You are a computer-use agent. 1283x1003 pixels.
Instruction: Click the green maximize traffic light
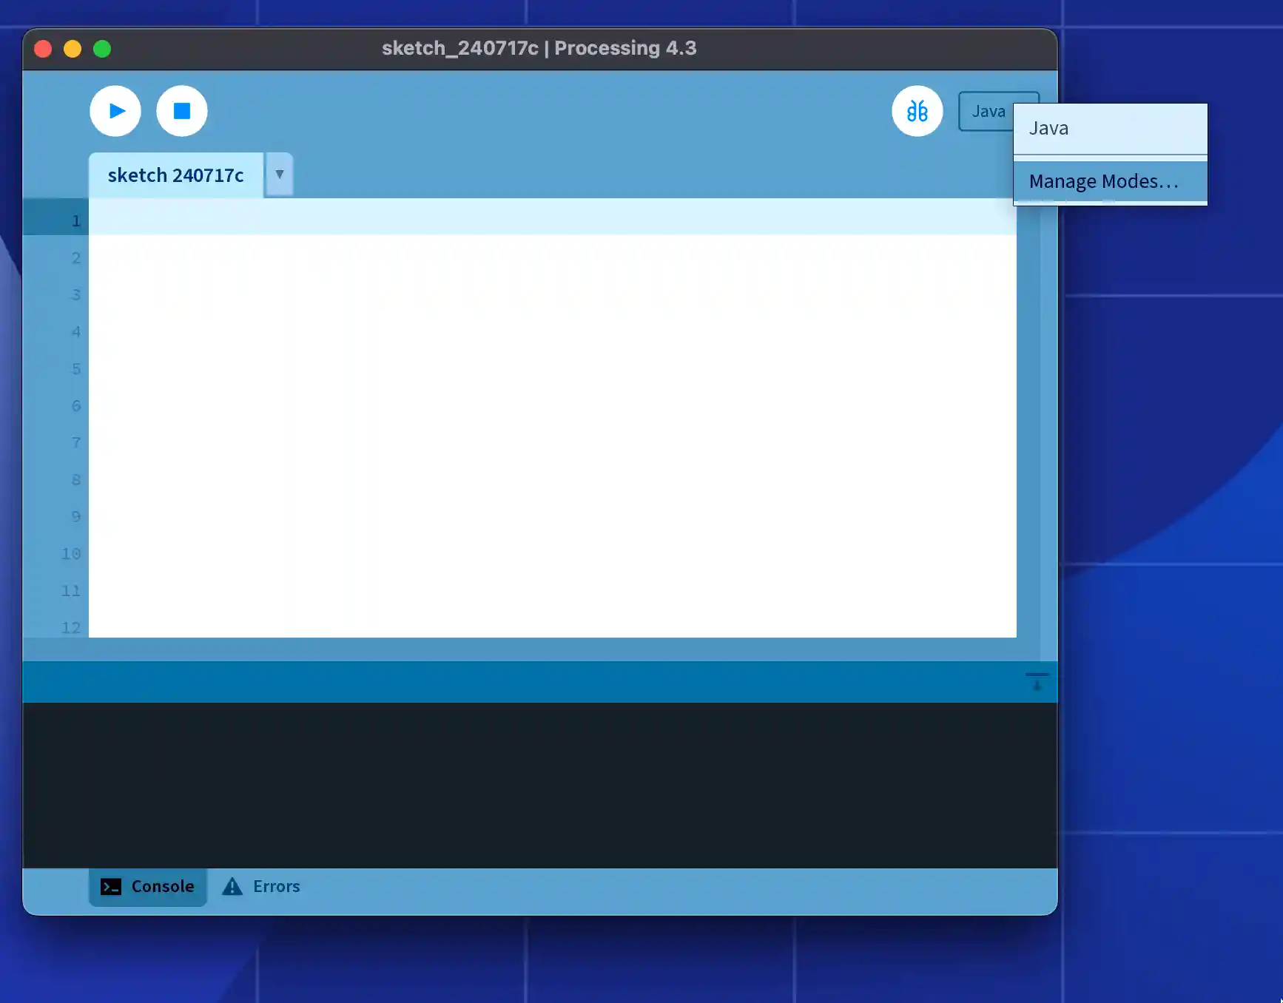tap(102, 48)
